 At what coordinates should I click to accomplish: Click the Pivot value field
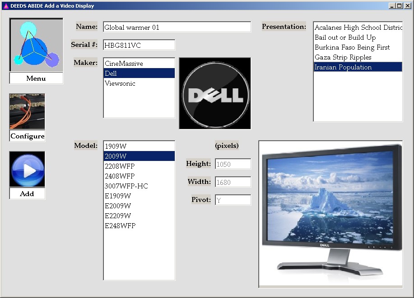pyautogui.click(x=233, y=200)
